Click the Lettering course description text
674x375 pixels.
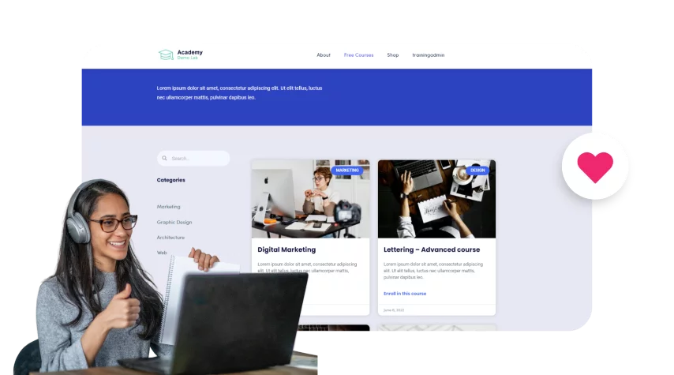(433, 271)
